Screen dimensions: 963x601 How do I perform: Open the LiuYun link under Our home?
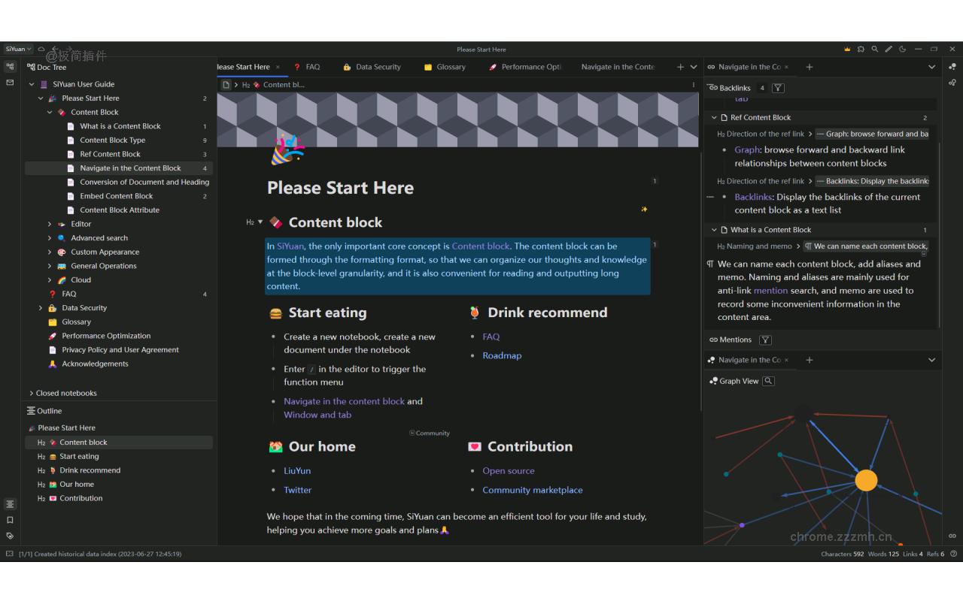tap(297, 471)
